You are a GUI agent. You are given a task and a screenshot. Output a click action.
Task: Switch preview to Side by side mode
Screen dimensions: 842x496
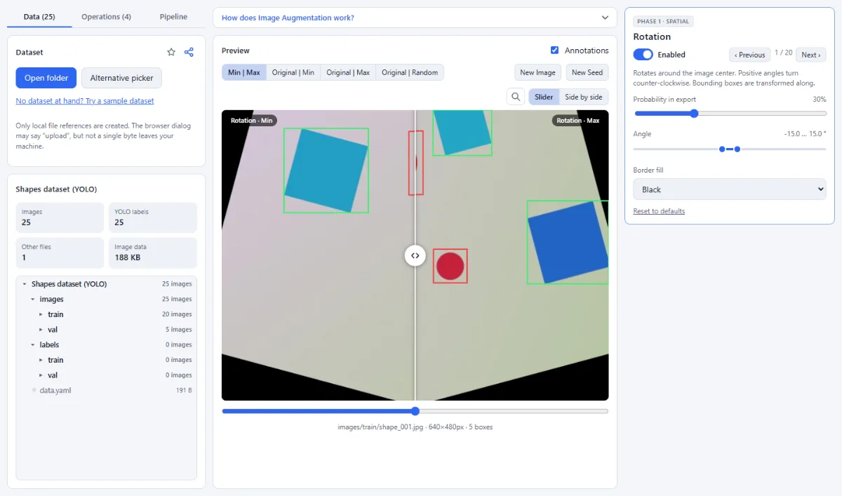pos(584,97)
